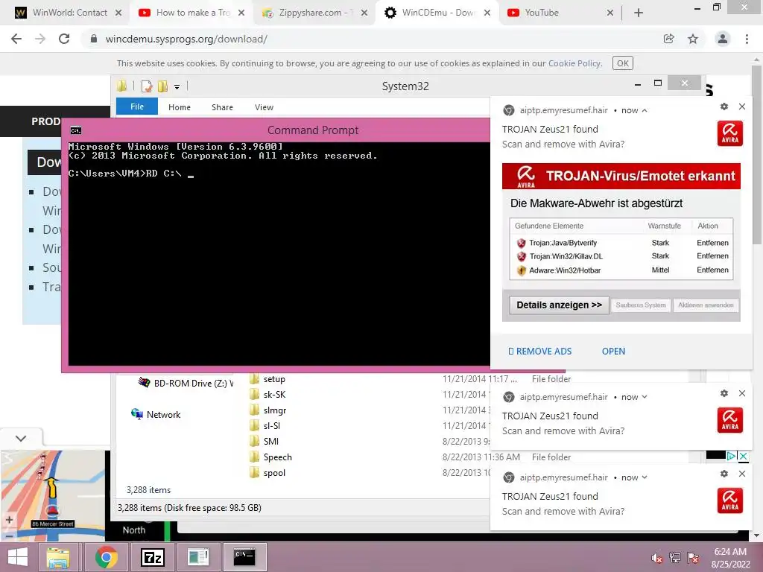
Task: Open File Explorer from the taskbar
Action: (x=58, y=557)
